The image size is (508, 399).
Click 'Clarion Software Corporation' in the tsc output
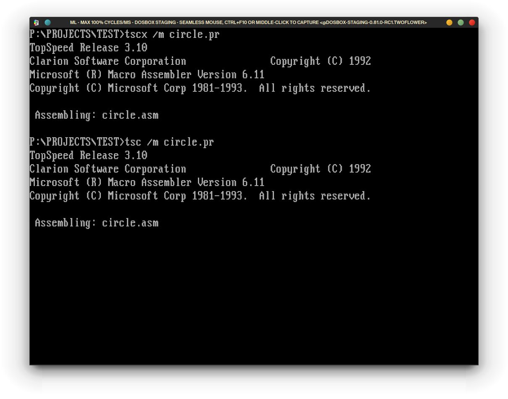[x=108, y=169]
